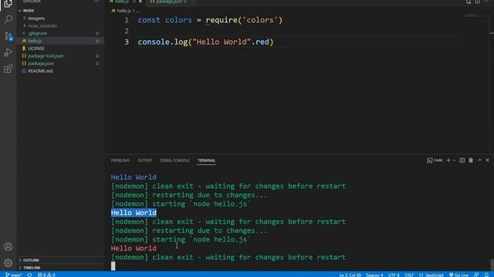Click the Ln 3, Col 30 cursor position
Screen dimensions: 494x277
(350, 275)
